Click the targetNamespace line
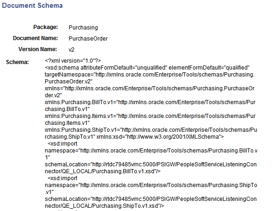 pos(150,75)
